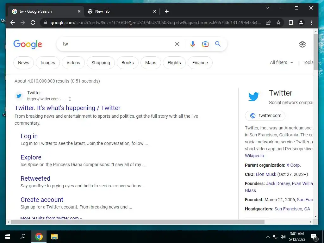The height and width of the screenshot is (243, 324).
Task: Click the horizontal scrollbar thumb
Action: [138, 222]
